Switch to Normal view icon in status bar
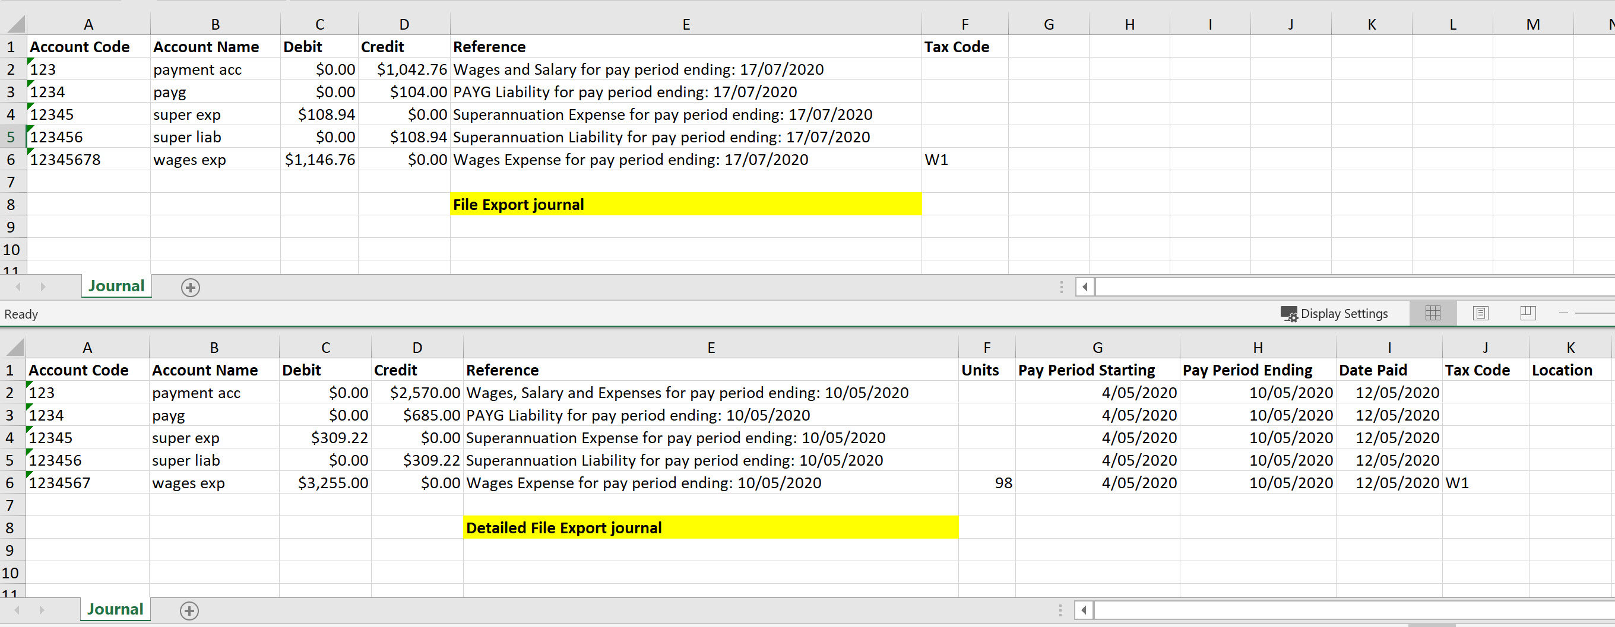This screenshot has height=627, width=1615. pos(1433,313)
